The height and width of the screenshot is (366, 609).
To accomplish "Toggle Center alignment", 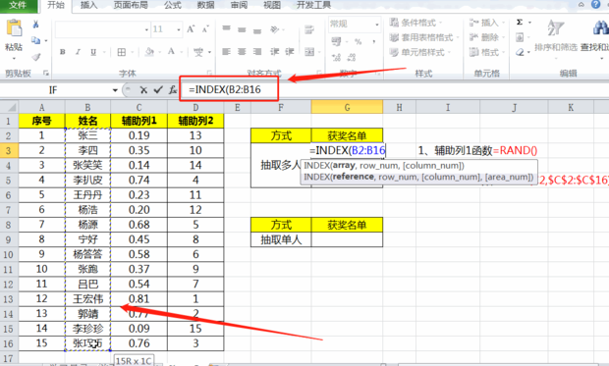I will (x=242, y=52).
